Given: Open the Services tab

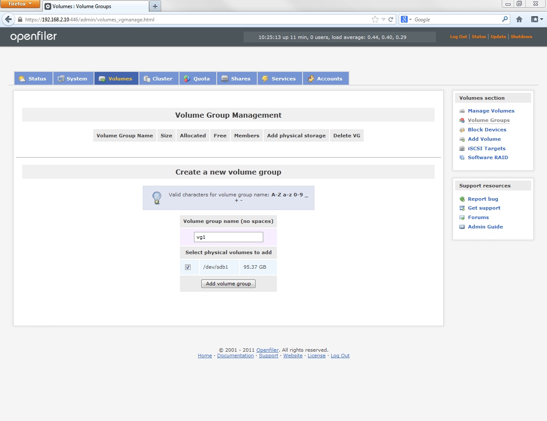Looking at the screenshot, I should [x=279, y=79].
